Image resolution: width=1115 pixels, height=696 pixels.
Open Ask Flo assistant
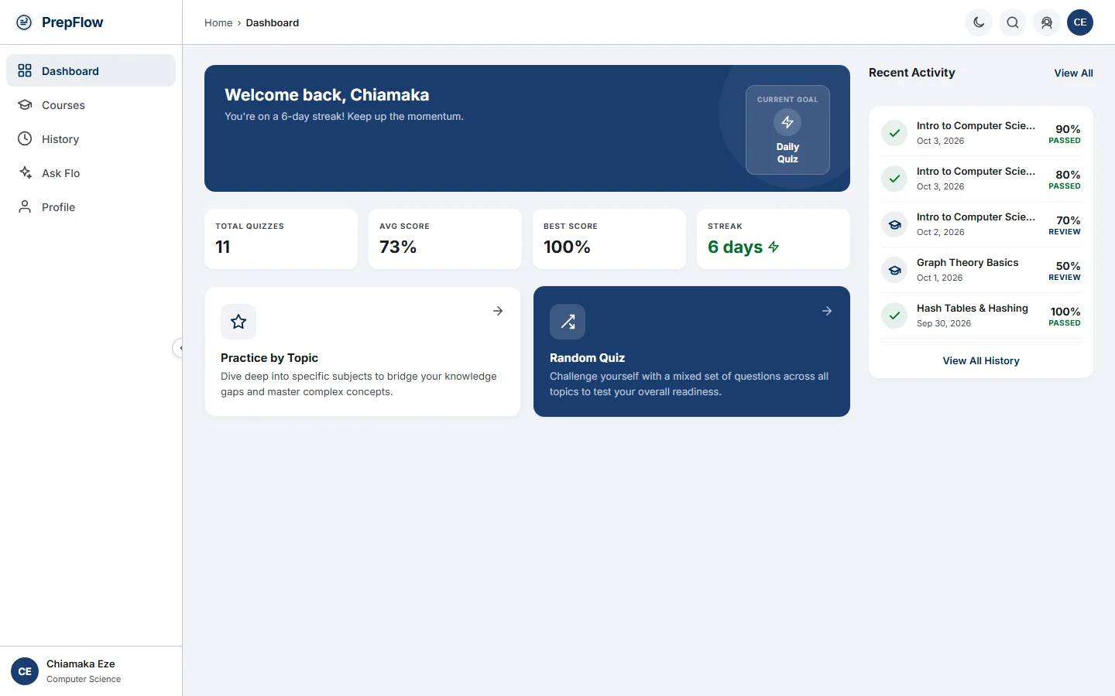point(91,173)
